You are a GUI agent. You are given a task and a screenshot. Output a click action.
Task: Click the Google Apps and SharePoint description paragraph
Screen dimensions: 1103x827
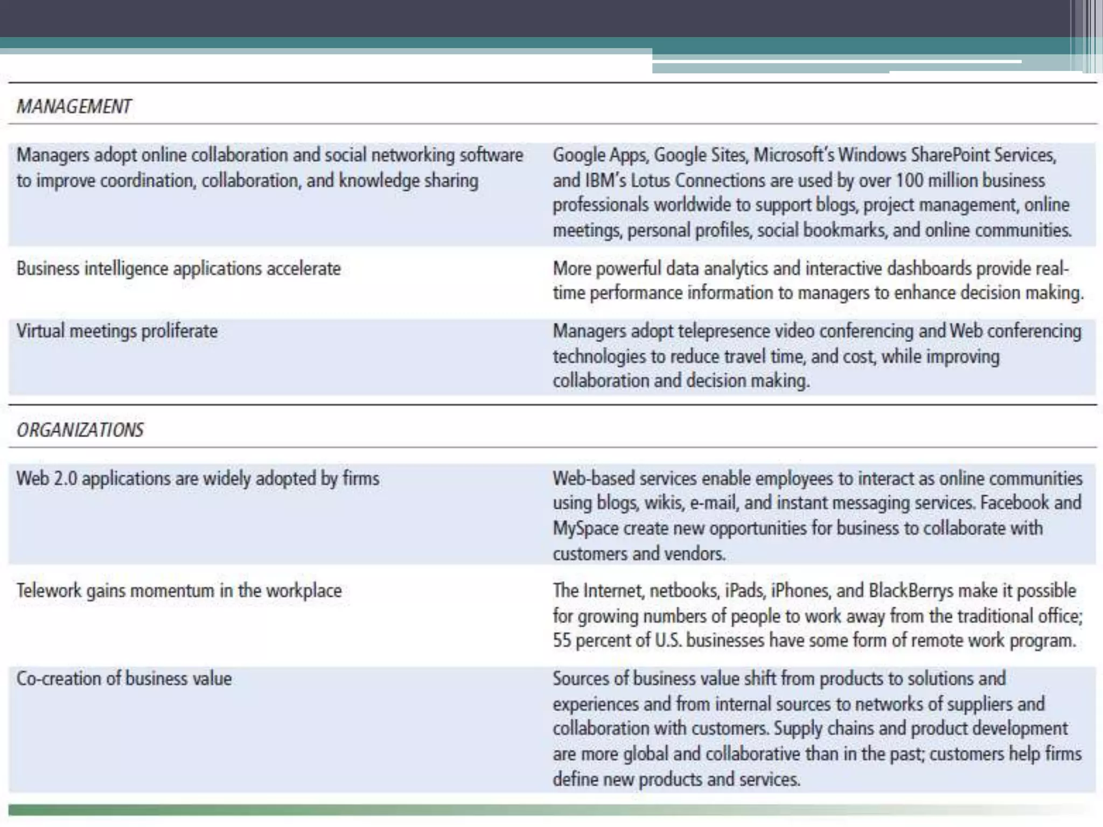pos(812,192)
